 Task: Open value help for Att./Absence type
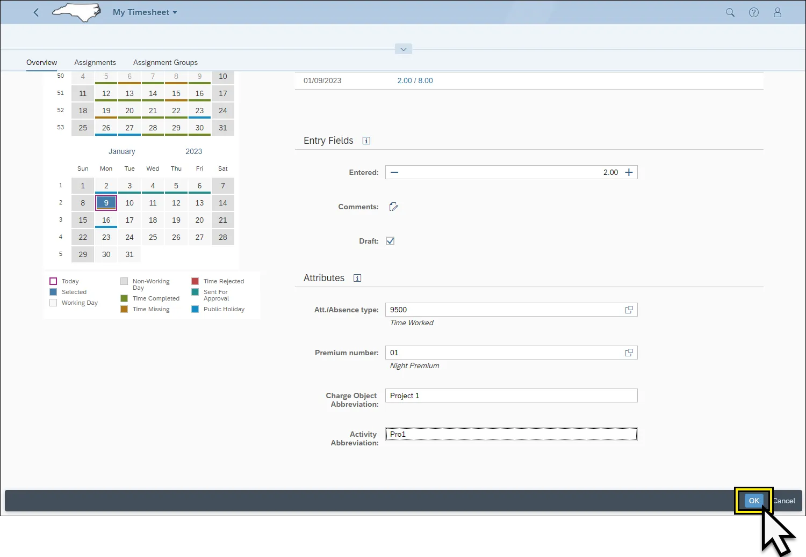coord(629,310)
